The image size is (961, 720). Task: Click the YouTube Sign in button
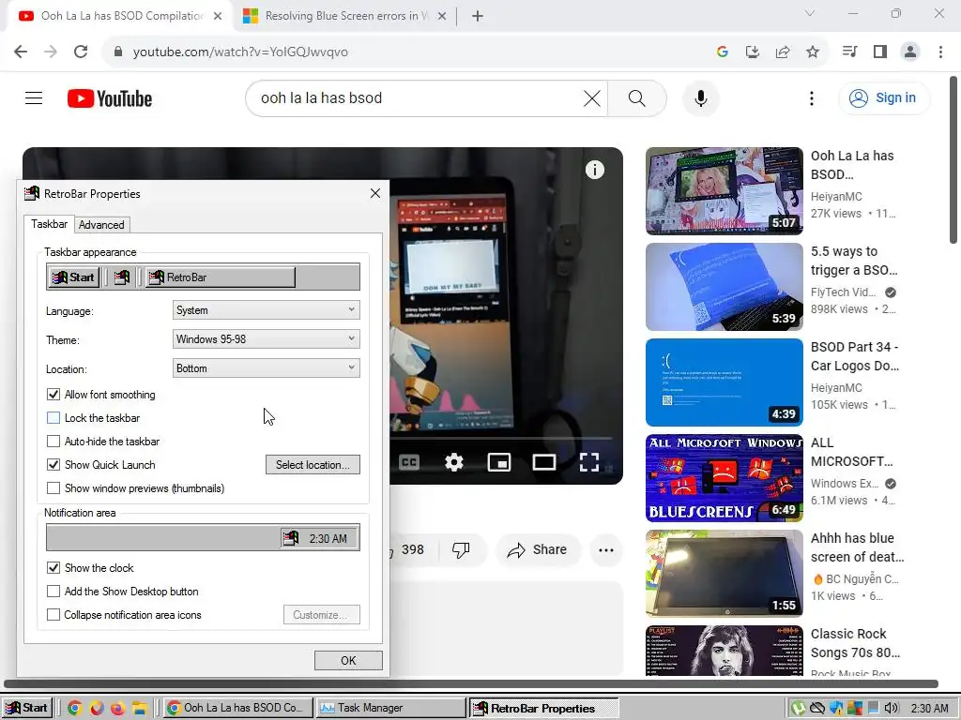pos(884,97)
